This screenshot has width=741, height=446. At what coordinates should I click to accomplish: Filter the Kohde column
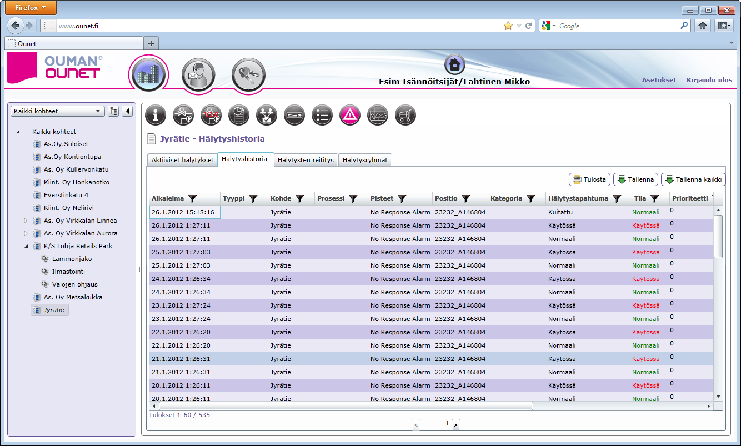point(299,198)
